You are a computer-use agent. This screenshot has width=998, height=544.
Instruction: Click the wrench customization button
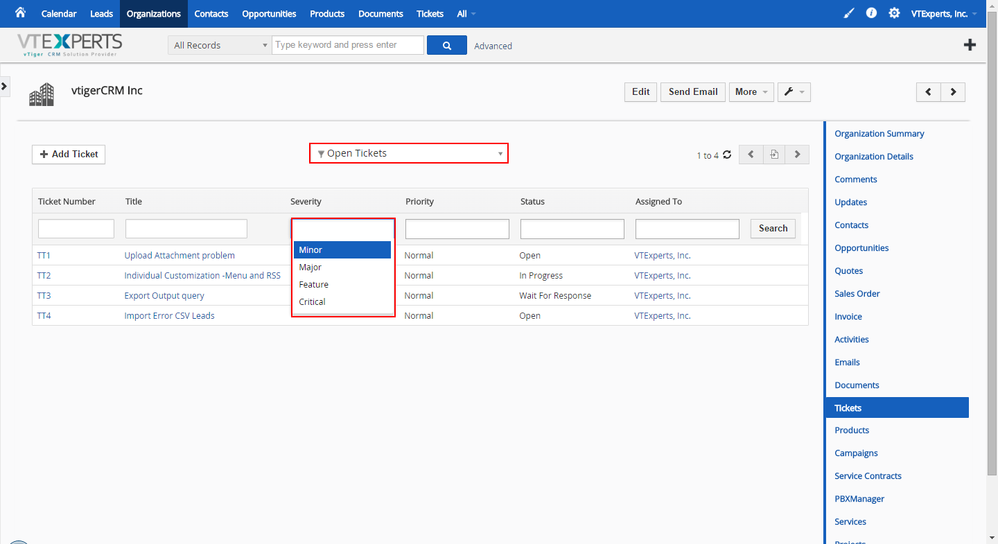pos(794,92)
